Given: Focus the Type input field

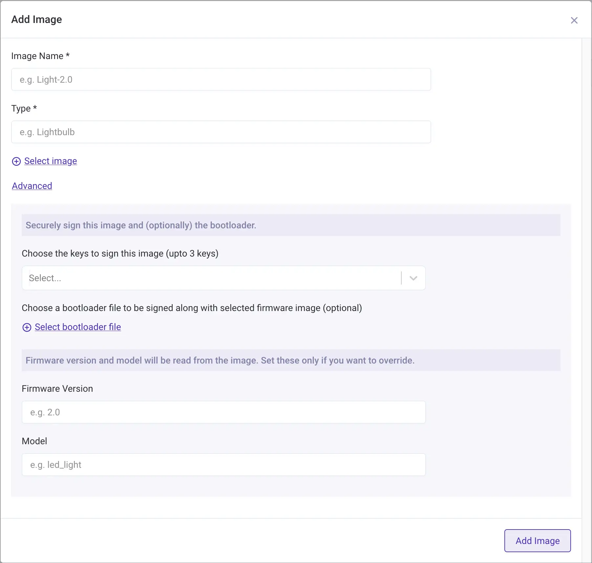Looking at the screenshot, I should (x=221, y=132).
